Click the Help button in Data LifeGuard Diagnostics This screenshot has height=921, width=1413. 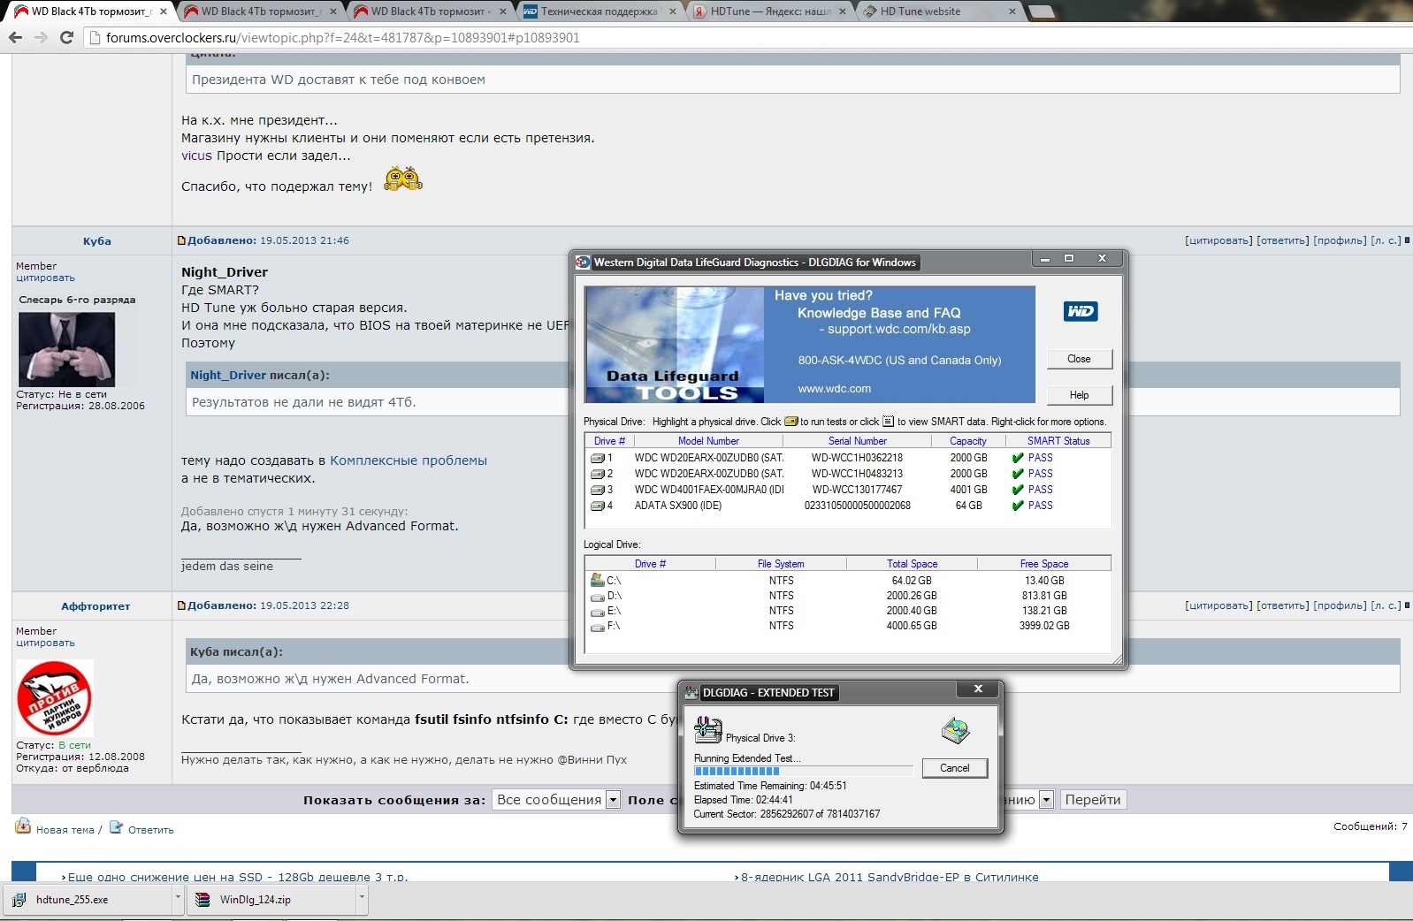(1079, 395)
